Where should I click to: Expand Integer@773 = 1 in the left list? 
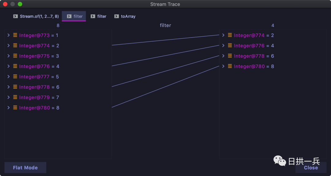pyautogui.click(x=9, y=35)
